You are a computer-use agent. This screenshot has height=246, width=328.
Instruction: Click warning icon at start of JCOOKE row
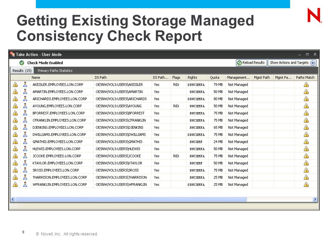pos(15,156)
